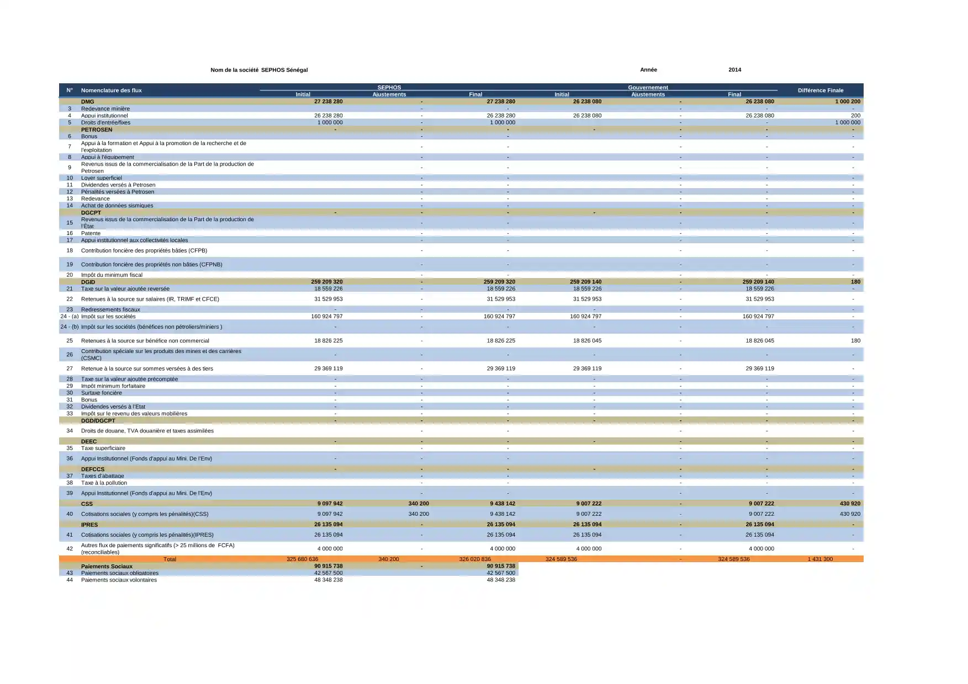Click the company name 'SEPHOS Sénégal'

click(284, 70)
